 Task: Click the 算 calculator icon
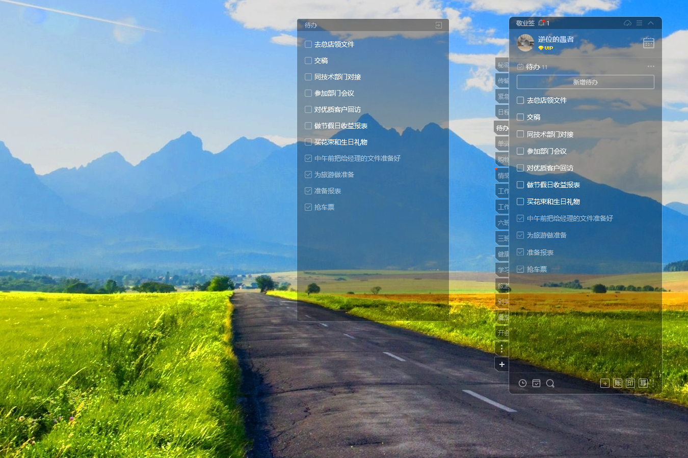coord(643,383)
